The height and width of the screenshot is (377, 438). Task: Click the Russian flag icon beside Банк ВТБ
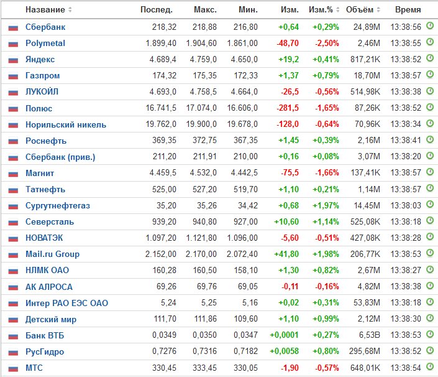(x=13, y=336)
